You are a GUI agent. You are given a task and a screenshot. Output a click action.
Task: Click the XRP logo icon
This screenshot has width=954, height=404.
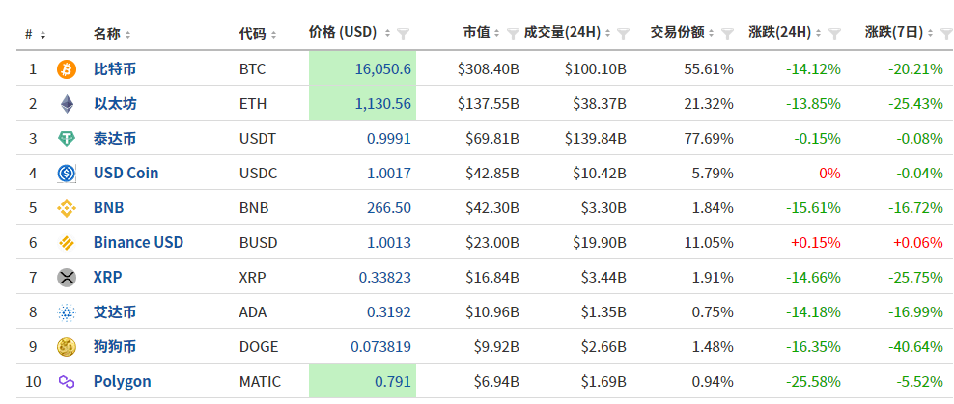click(x=67, y=278)
